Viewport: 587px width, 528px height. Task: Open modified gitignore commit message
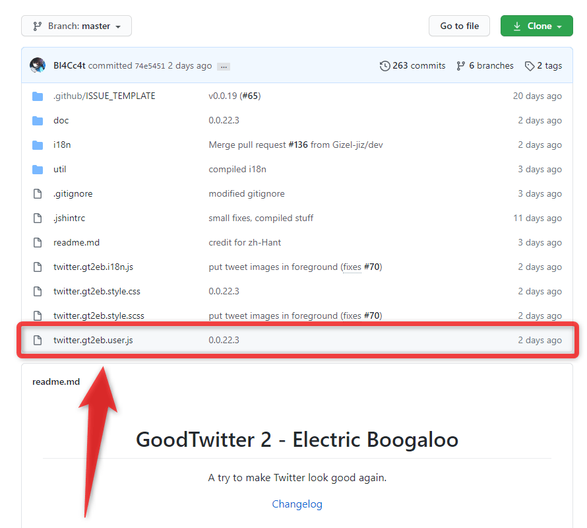[x=246, y=194]
